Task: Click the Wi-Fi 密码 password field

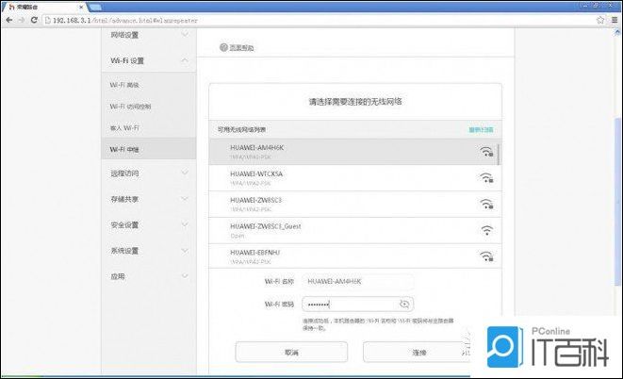Action: 357,305
